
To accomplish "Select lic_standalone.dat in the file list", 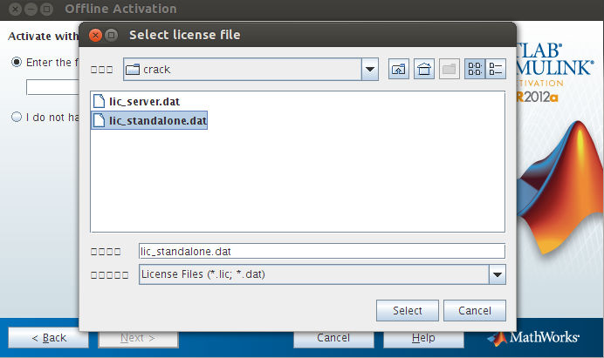I will [x=157, y=121].
